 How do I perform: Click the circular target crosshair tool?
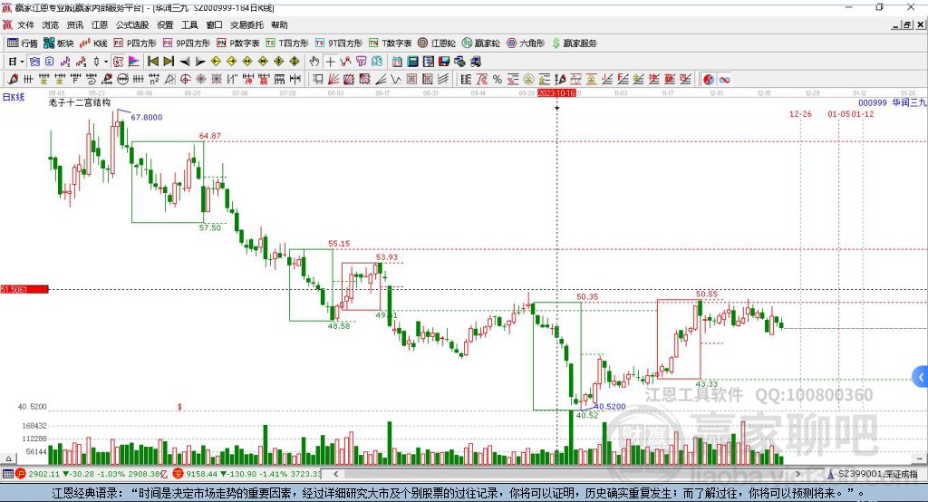tap(185, 79)
